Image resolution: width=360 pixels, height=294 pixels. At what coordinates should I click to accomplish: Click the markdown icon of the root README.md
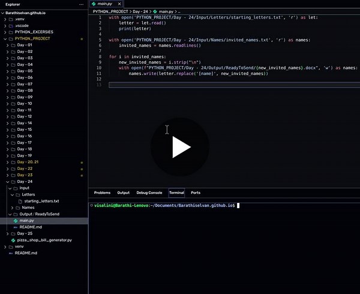point(11,253)
